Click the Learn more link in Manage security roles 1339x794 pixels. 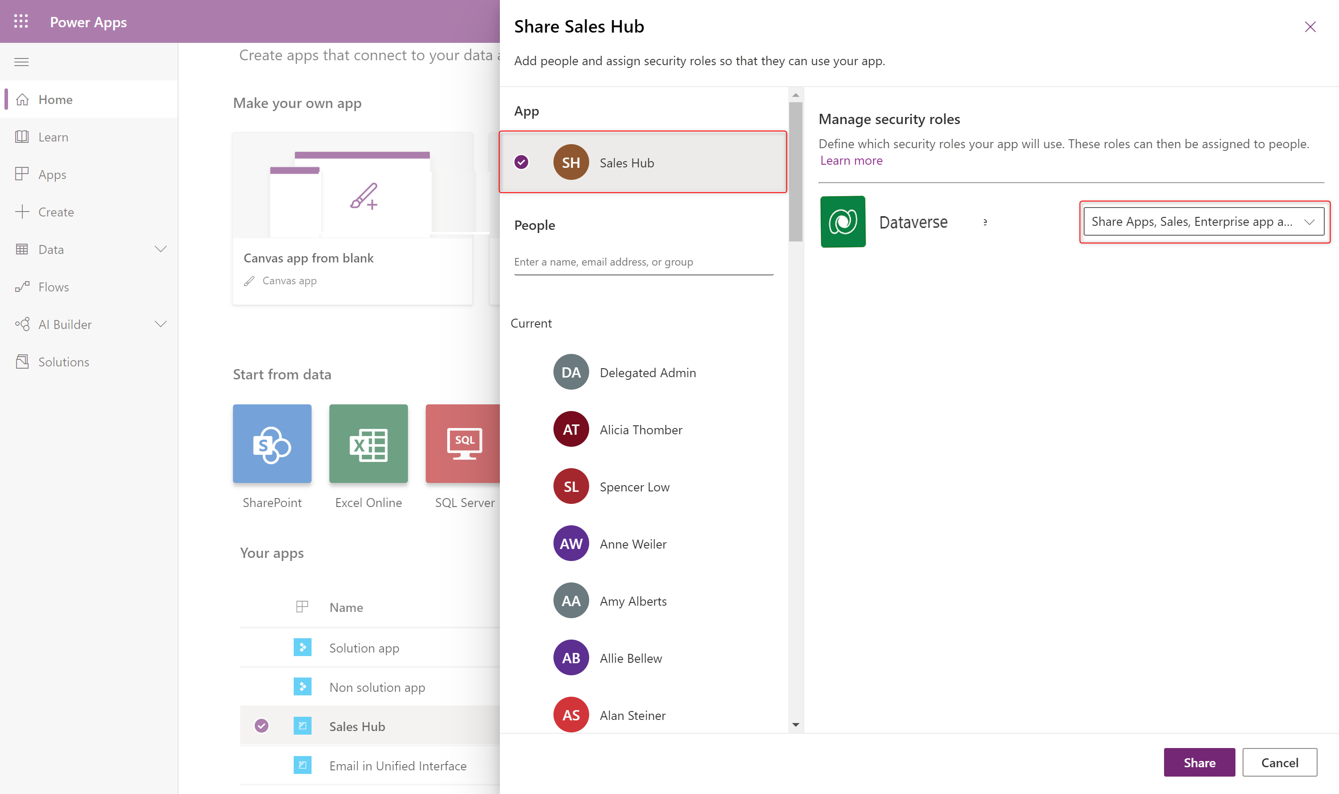[x=852, y=160]
